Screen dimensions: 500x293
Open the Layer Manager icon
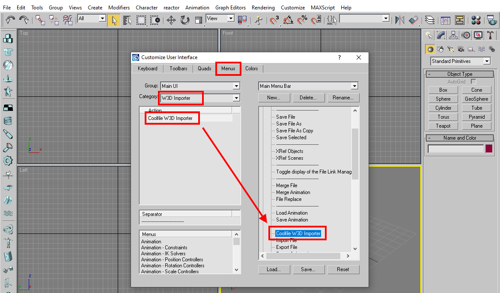pos(429,20)
